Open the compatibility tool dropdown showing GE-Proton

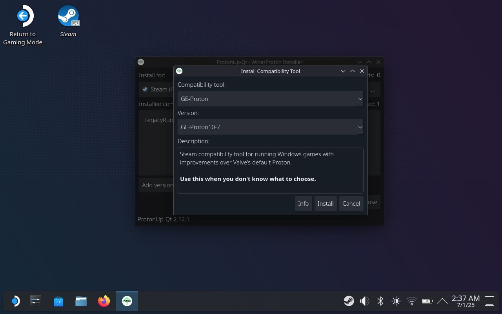tap(270, 99)
